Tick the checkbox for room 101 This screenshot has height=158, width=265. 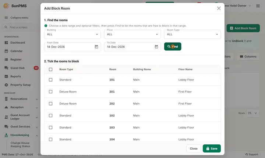click(x=50, y=80)
